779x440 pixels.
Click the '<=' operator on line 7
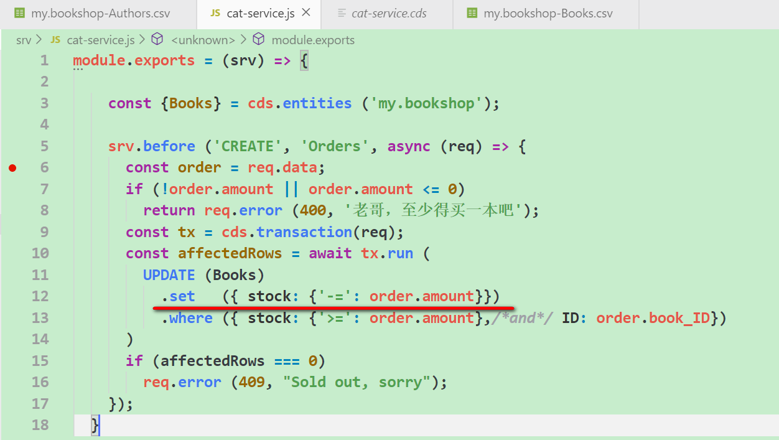431,189
